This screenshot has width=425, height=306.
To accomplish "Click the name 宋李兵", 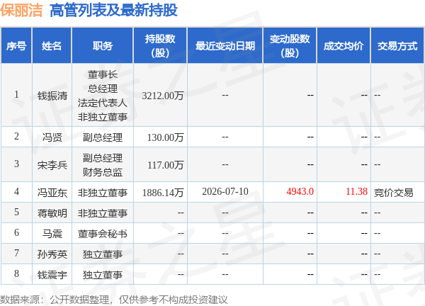I will (52, 165).
